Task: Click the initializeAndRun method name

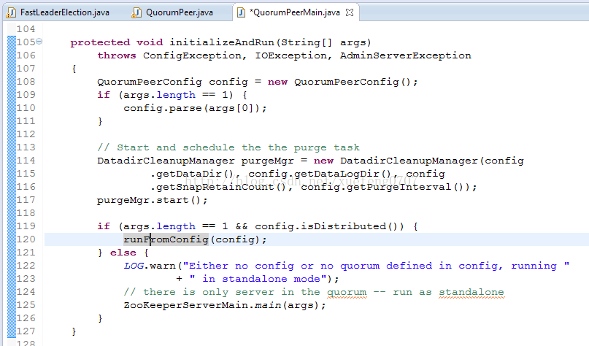Action: tap(222, 42)
